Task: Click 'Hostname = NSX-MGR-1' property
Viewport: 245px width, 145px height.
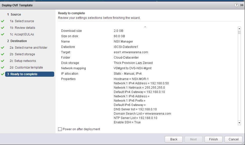Action: [131, 79]
